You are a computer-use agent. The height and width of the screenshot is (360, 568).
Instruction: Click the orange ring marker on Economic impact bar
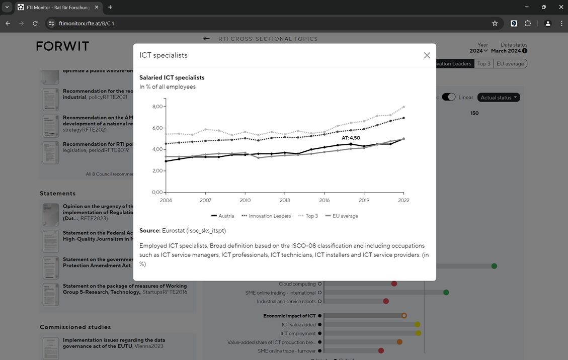(x=404, y=316)
